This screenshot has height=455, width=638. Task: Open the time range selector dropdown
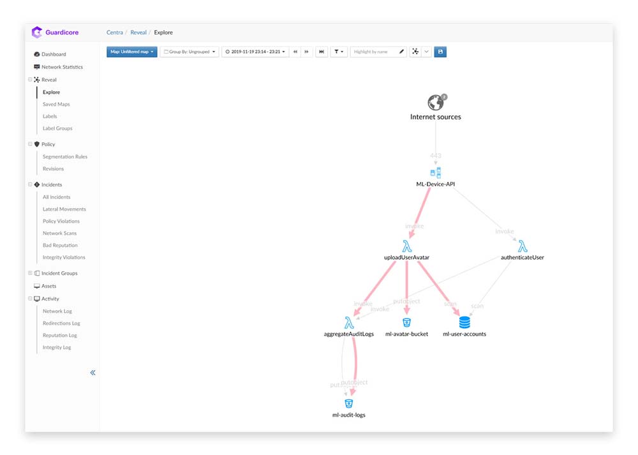point(255,52)
